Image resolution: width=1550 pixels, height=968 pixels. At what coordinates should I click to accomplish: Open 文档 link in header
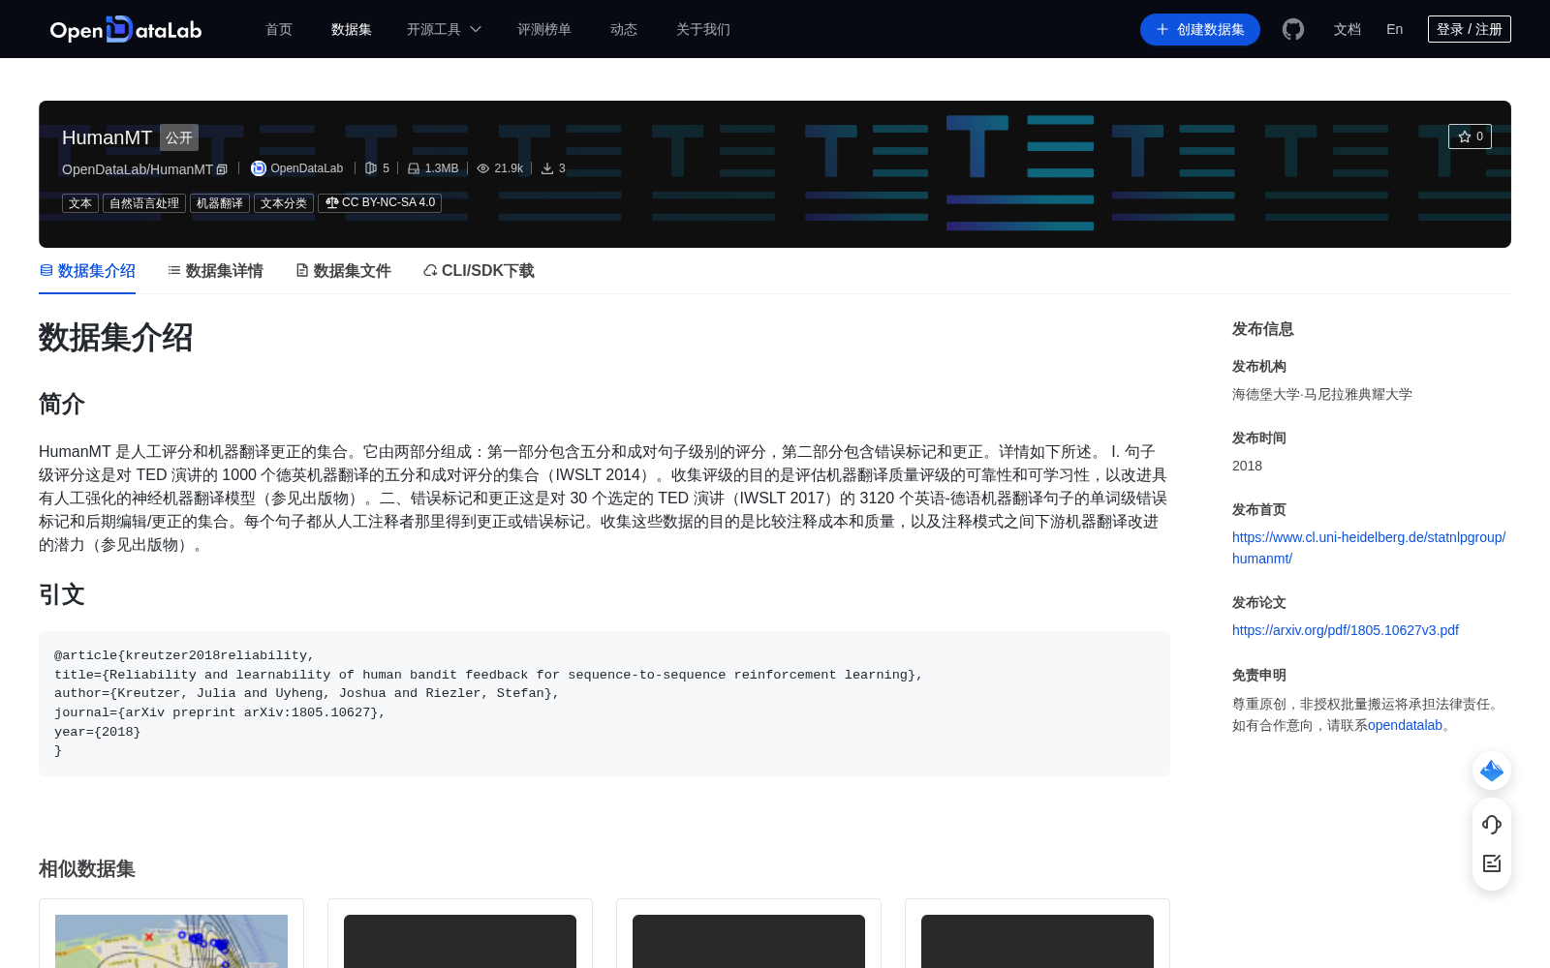1348,29
